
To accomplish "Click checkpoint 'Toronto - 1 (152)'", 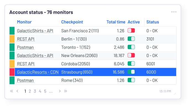I will pyautogui.click(x=76, y=47).
